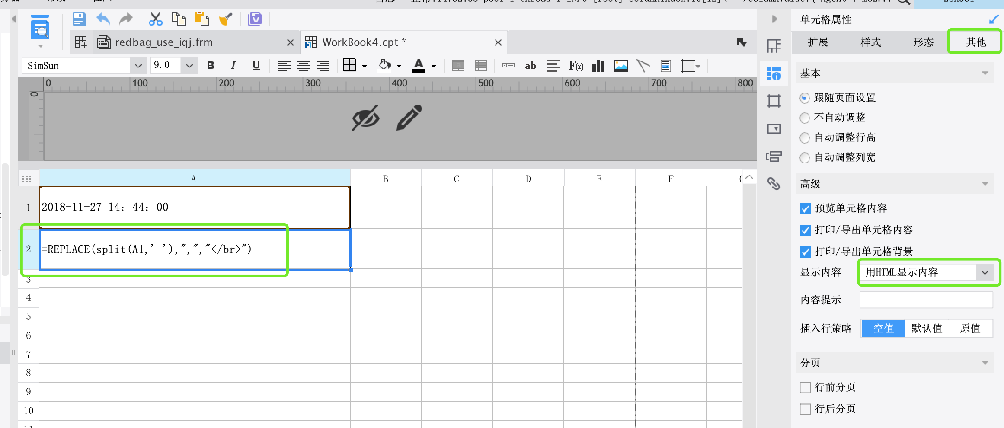
Task: Open hyperlink chain icon in side strip
Action: (x=774, y=184)
